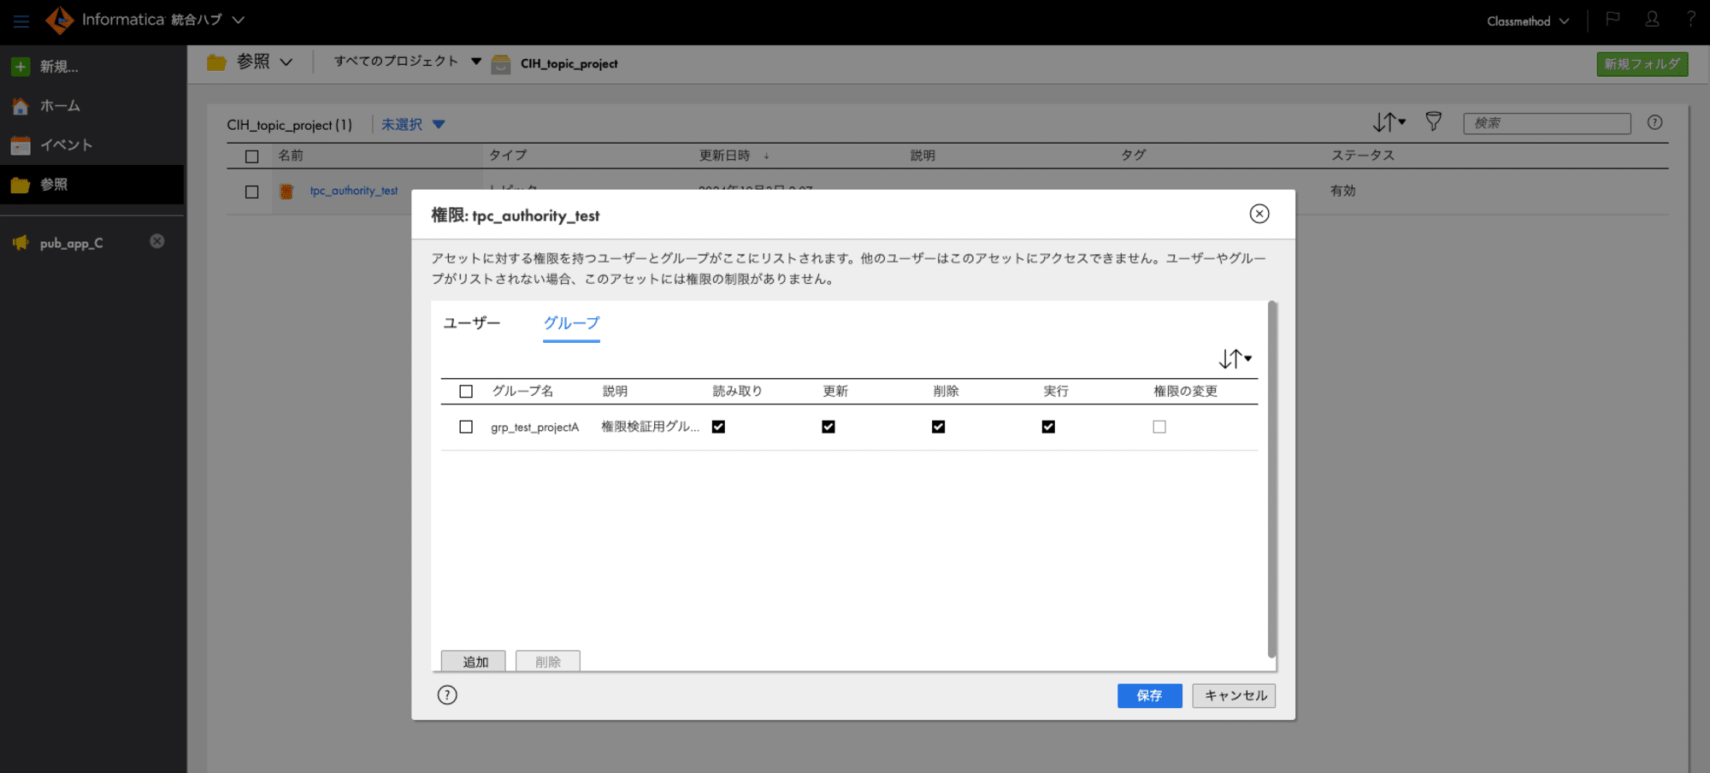Enable 権限の変更 for grp_test_projectA
Image resolution: width=1710 pixels, height=773 pixels.
[1159, 427]
